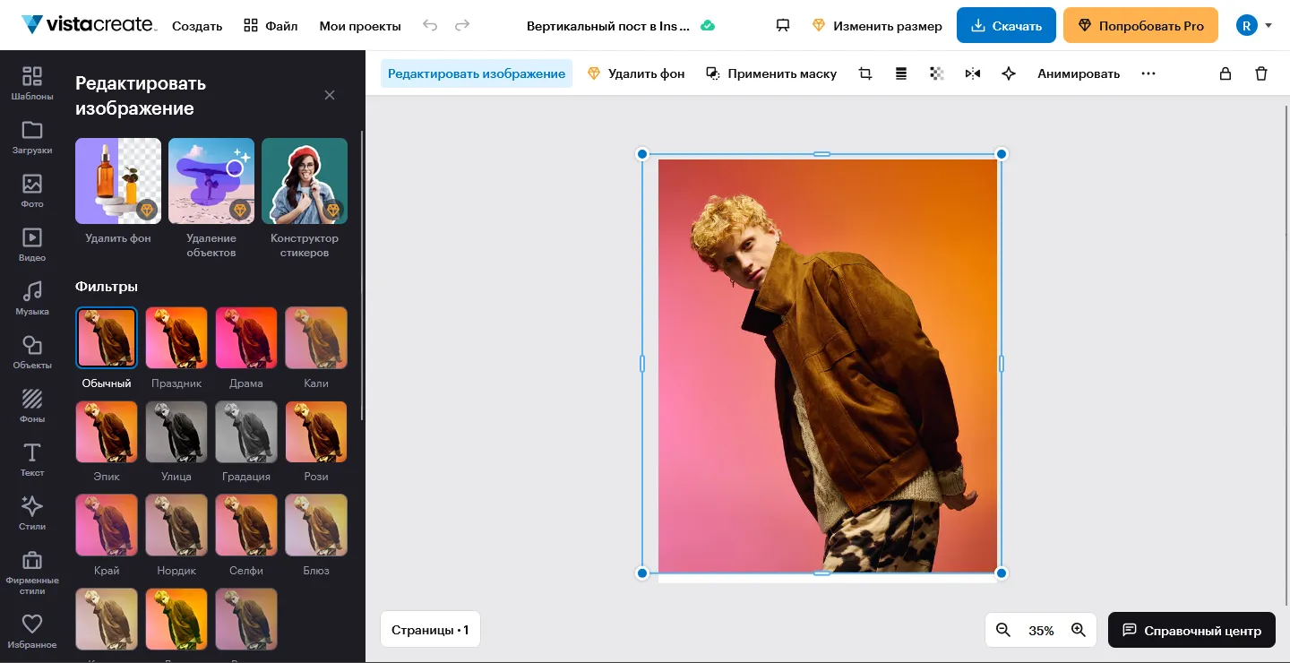Toggle the element lock icon
Viewport: 1290px width, 663px height.
pyautogui.click(x=1225, y=73)
